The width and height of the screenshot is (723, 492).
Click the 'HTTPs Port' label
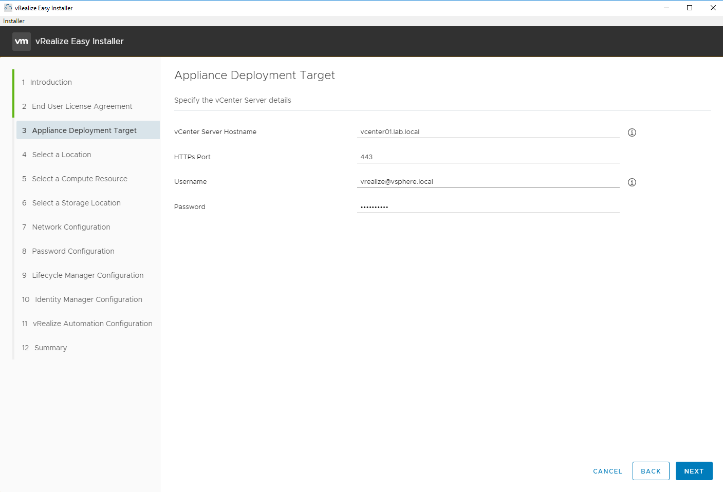[x=192, y=157]
